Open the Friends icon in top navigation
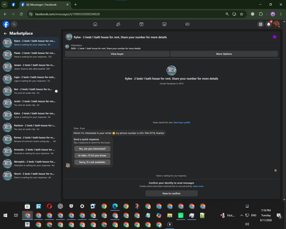 118,24
